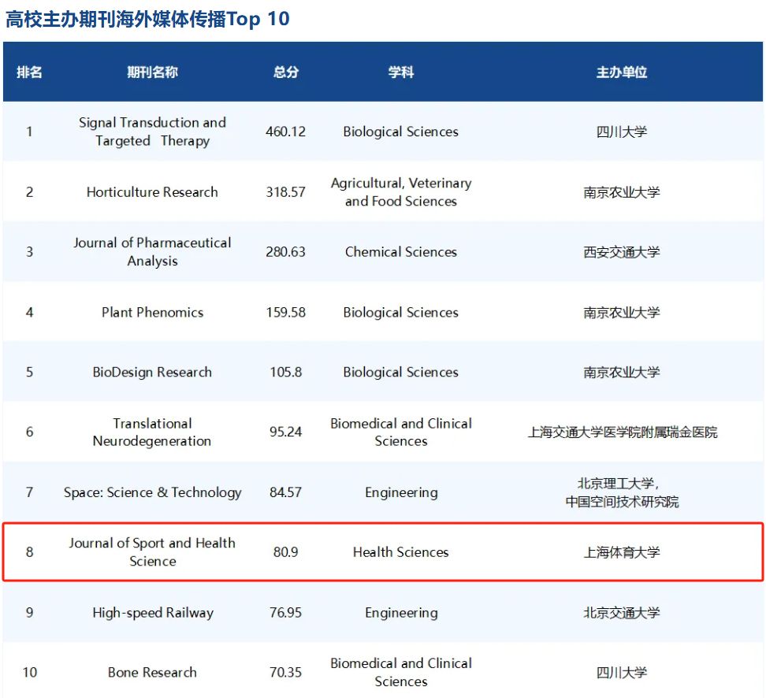Image resolution: width=766 pixels, height=698 pixels.
Task: Click Space: Science & Technology journal
Action: pos(152,492)
